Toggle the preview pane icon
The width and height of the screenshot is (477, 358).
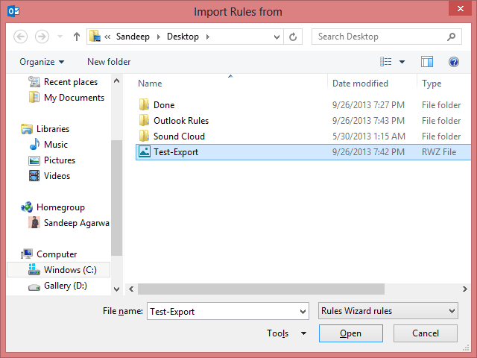click(x=427, y=62)
